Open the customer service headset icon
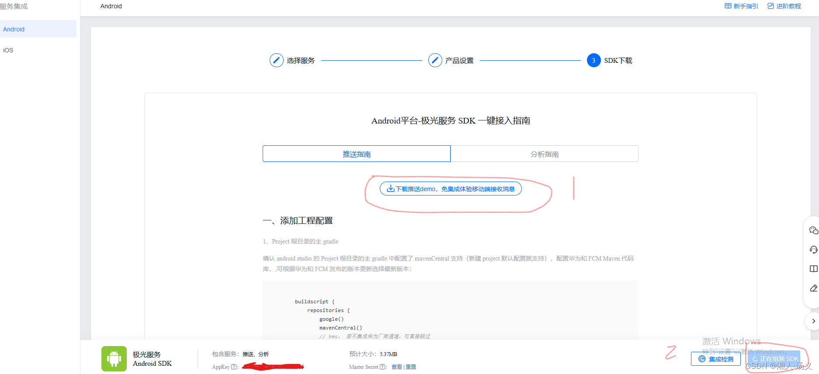This screenshot has height=374, width=819. tap(813, 250)
